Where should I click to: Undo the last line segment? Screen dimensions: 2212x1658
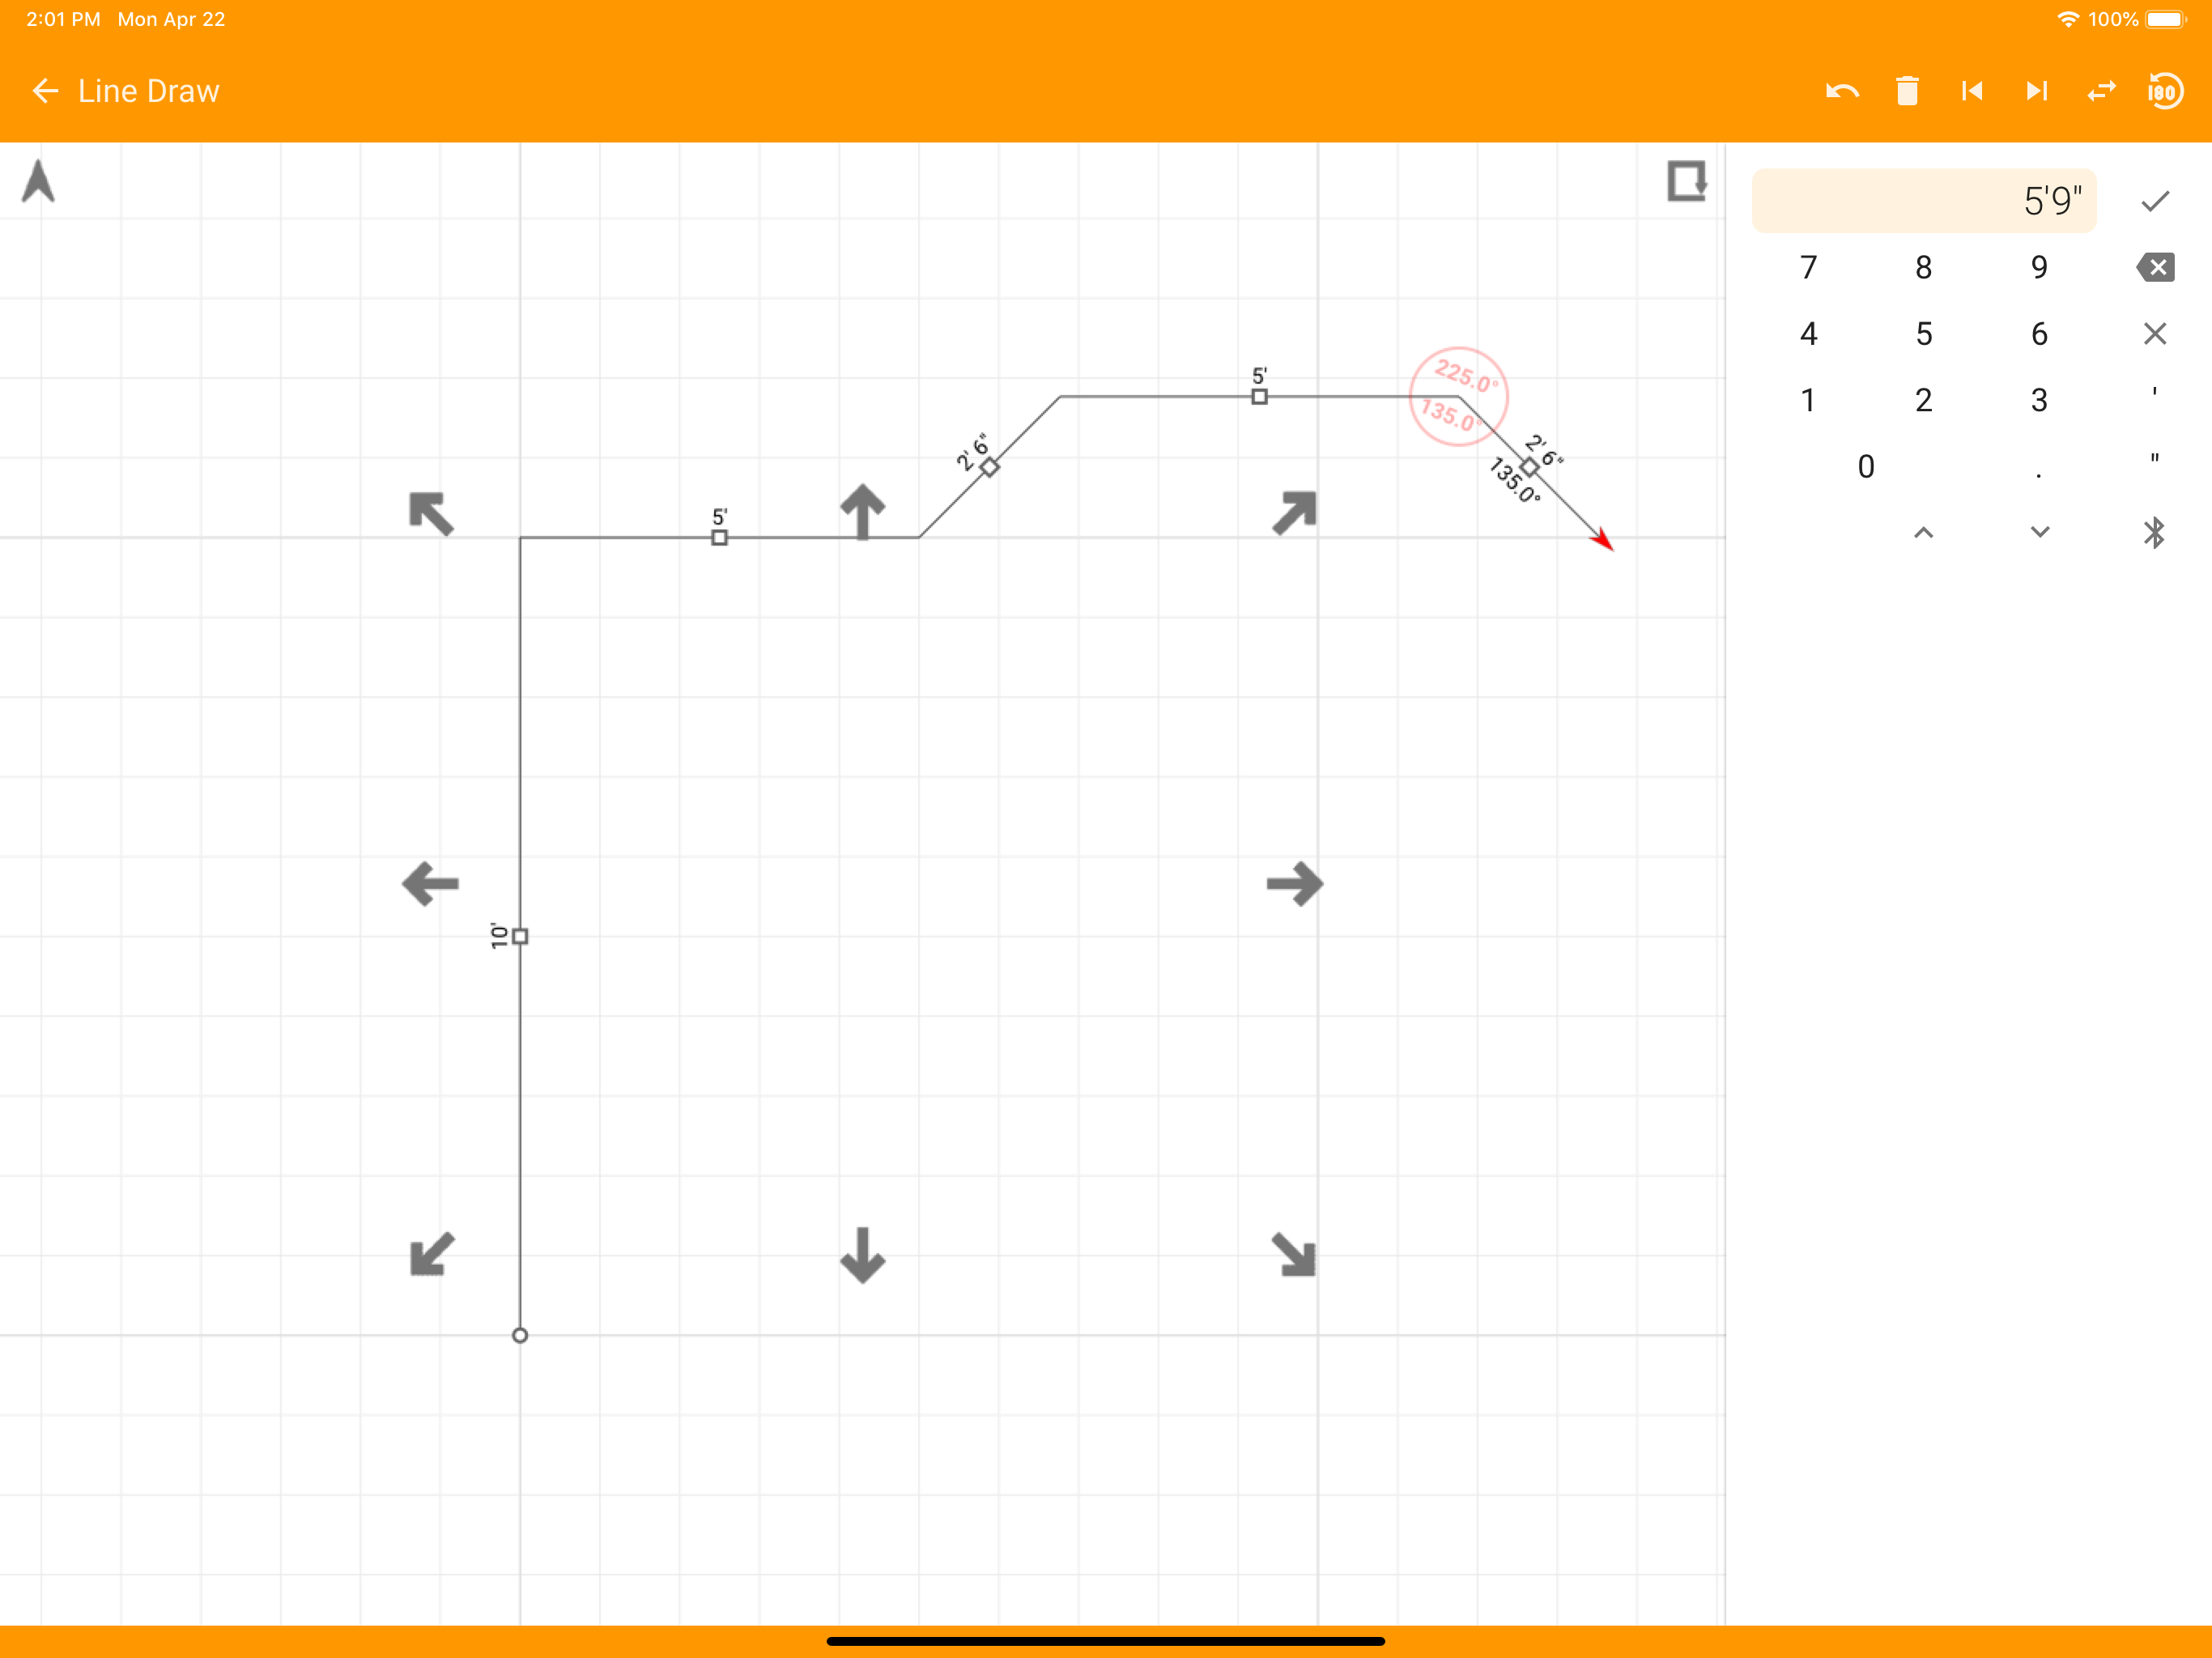[1842, 91]
